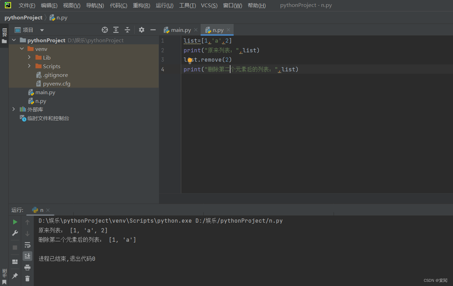The width and height of the screenshot is (453, 286).
Task: Open the Edit menu
Action: pos(49,6)
